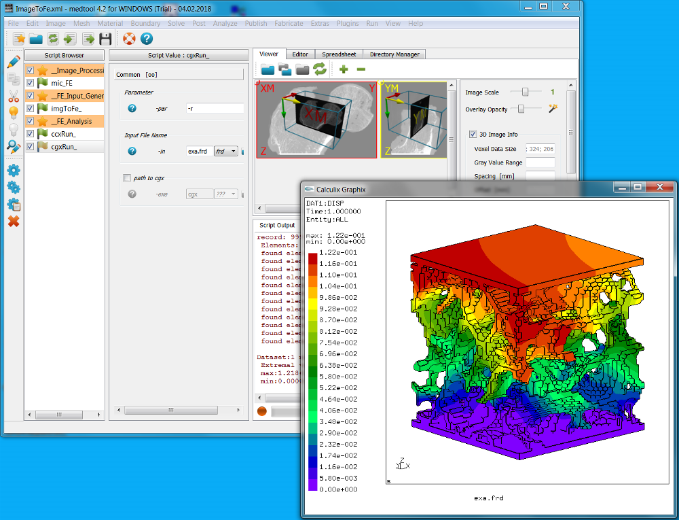Click the export arrow toolbar icon
The height and width of the screenshot is (520, 679).
pyautogui.click(x=88, y=39)
